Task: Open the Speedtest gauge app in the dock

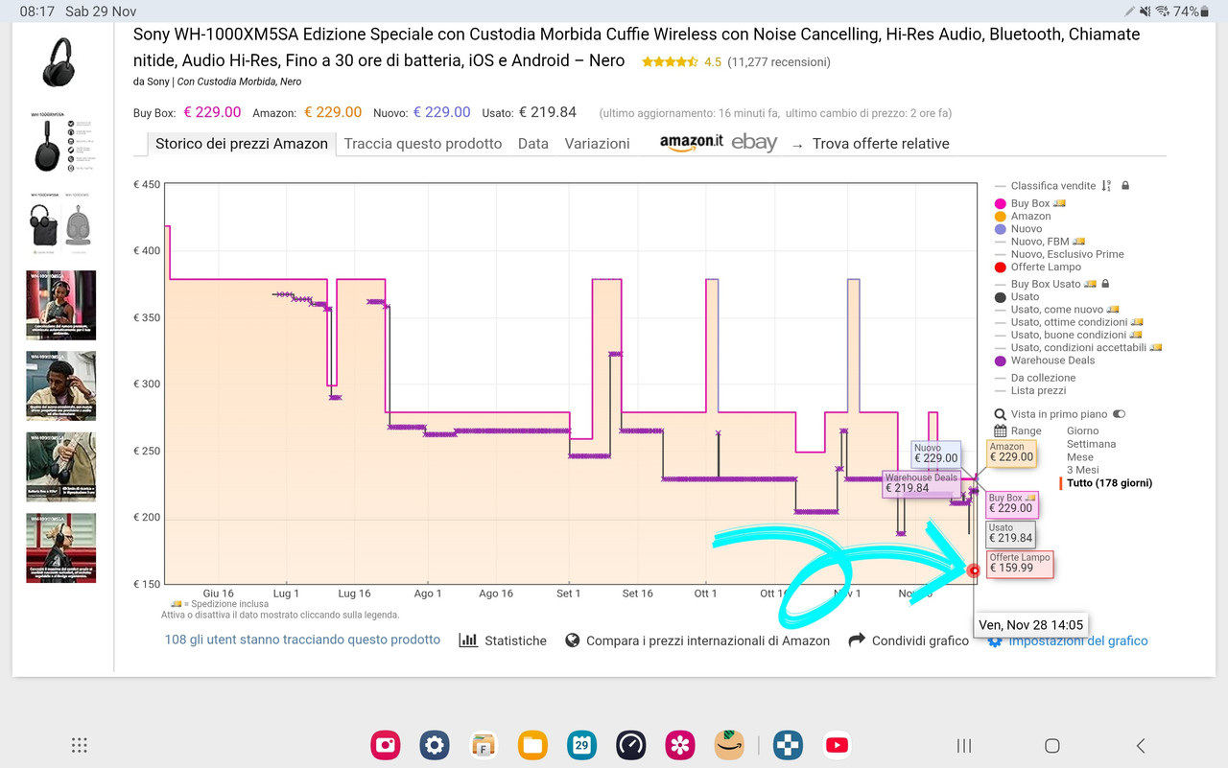Action: (631, 745)
